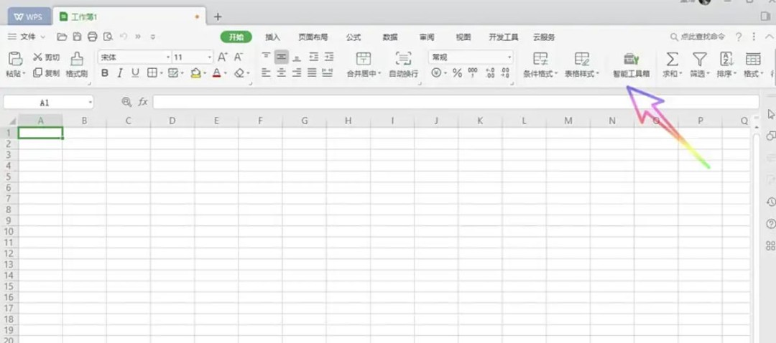Expand the 合并居中 merge options arrow
The width and height of the screenshot is (776, 343).
(379, 74)
